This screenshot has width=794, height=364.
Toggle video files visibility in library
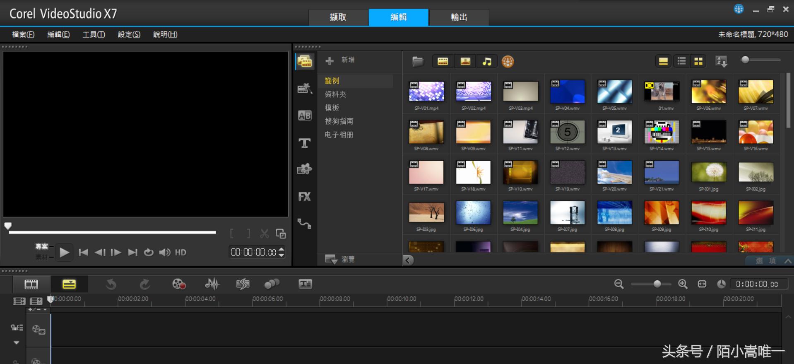[443, 62]
